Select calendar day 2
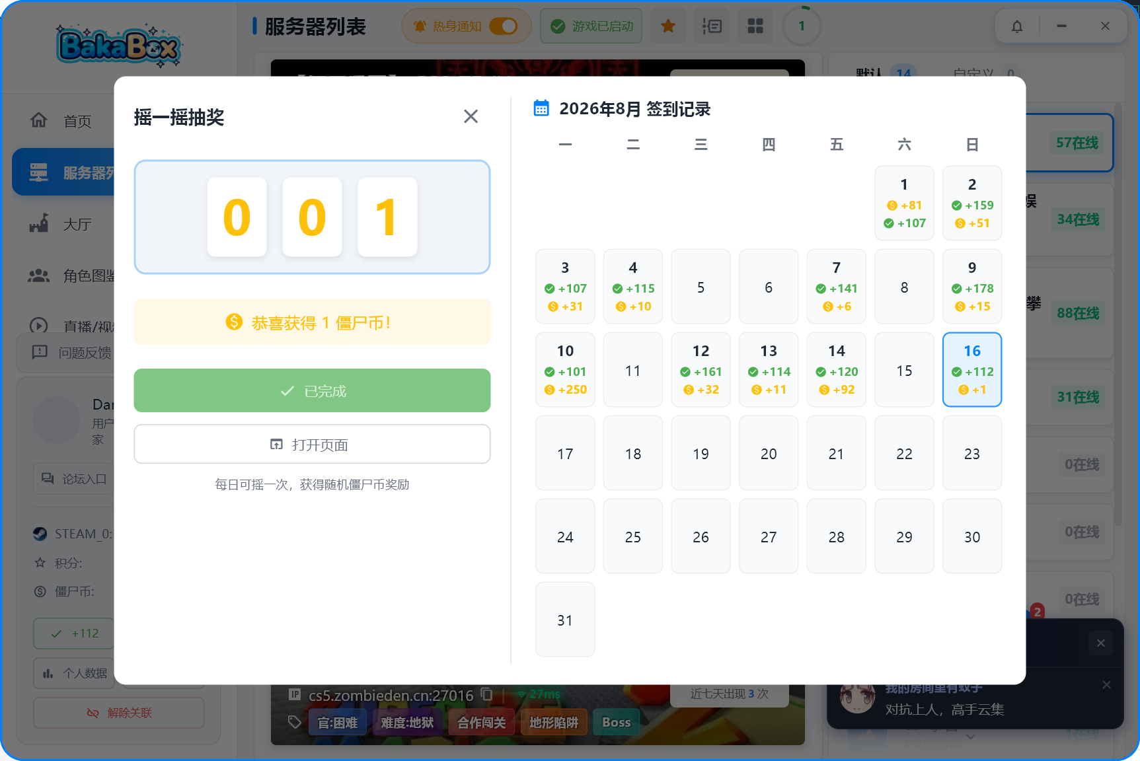Image resolution: width=1140 pixels, height=761 pixels. tap(972, 203)
